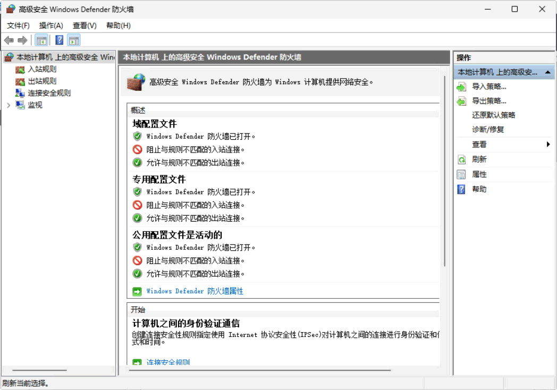Click the blue Help toolbar icon
The width and height of the screenshot is (557, 390).
pos(60,40)
